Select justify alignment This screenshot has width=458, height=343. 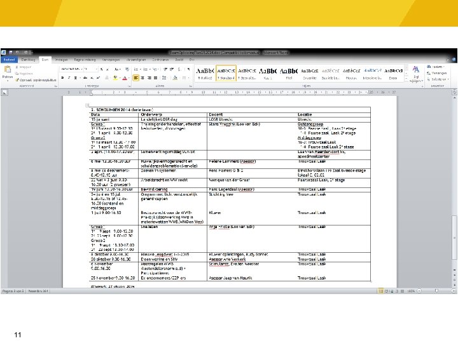(156, 78)
